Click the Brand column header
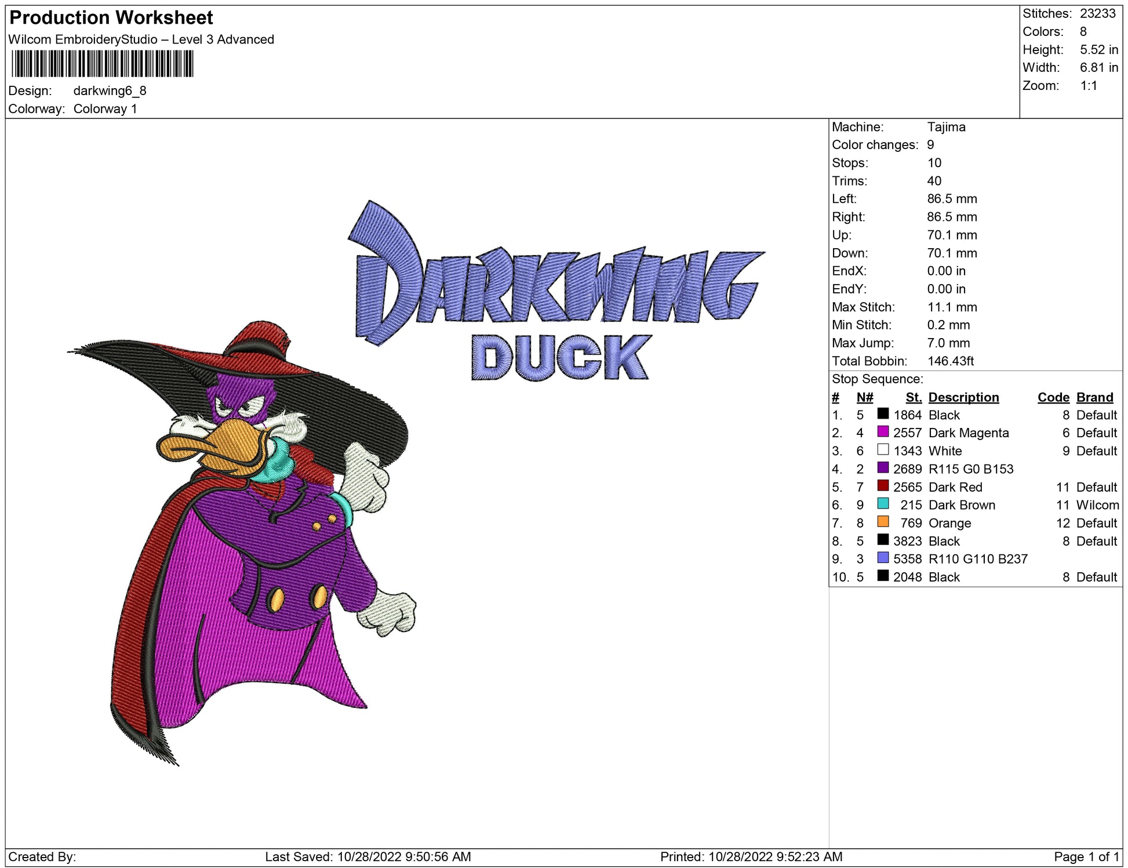This screenshot has width=1128, height=868. coord(1094,397)
